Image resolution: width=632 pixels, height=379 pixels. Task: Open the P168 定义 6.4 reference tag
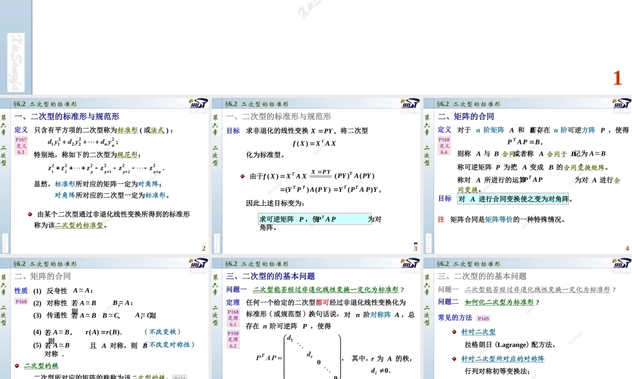[x=444, y=145]
